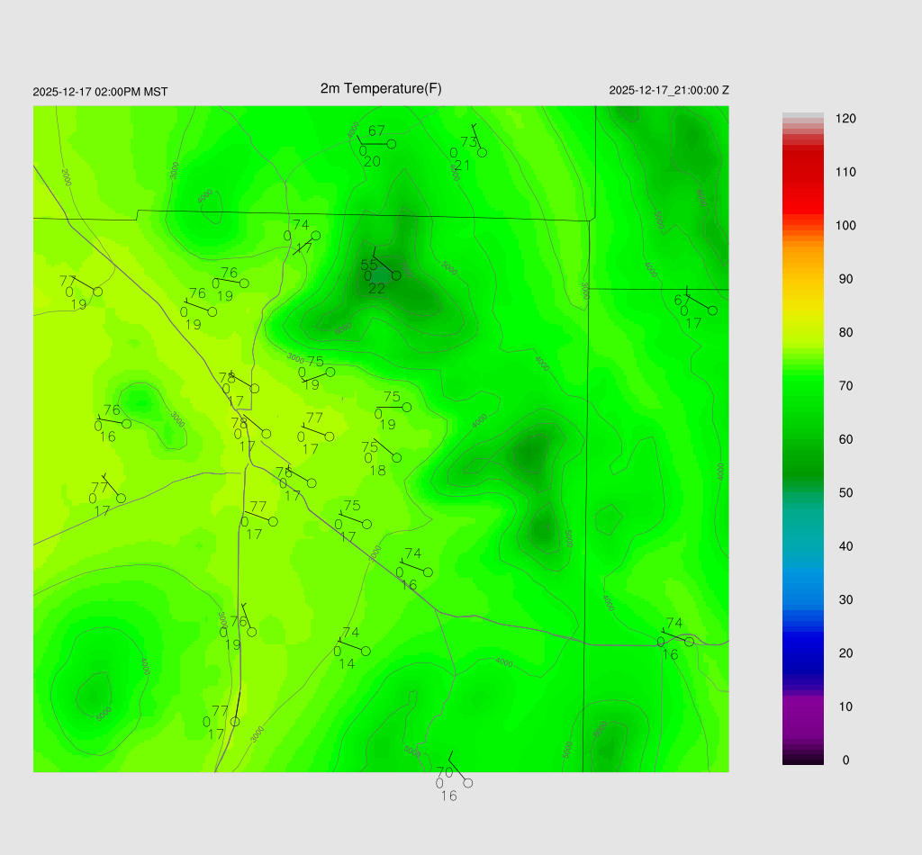Select the station marker with 74 and 14
922x855 pixels.
coord(366,651)
